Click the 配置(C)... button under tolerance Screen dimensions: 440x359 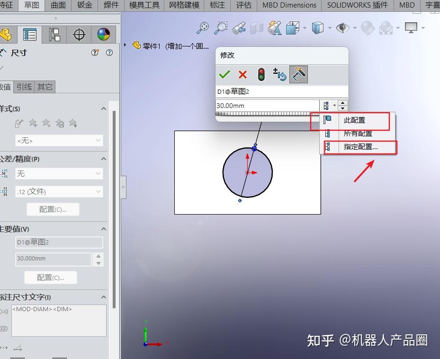point(53,209)
